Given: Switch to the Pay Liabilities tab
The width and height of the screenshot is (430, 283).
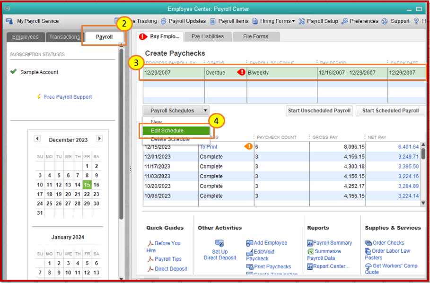Looking at the screenshot, I should 208,36.
